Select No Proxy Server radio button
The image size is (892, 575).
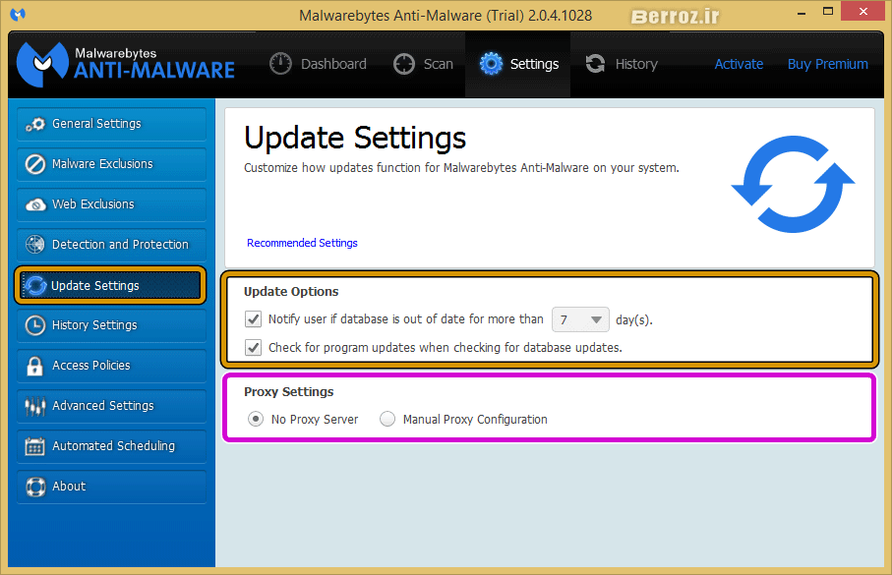[256, 419]
